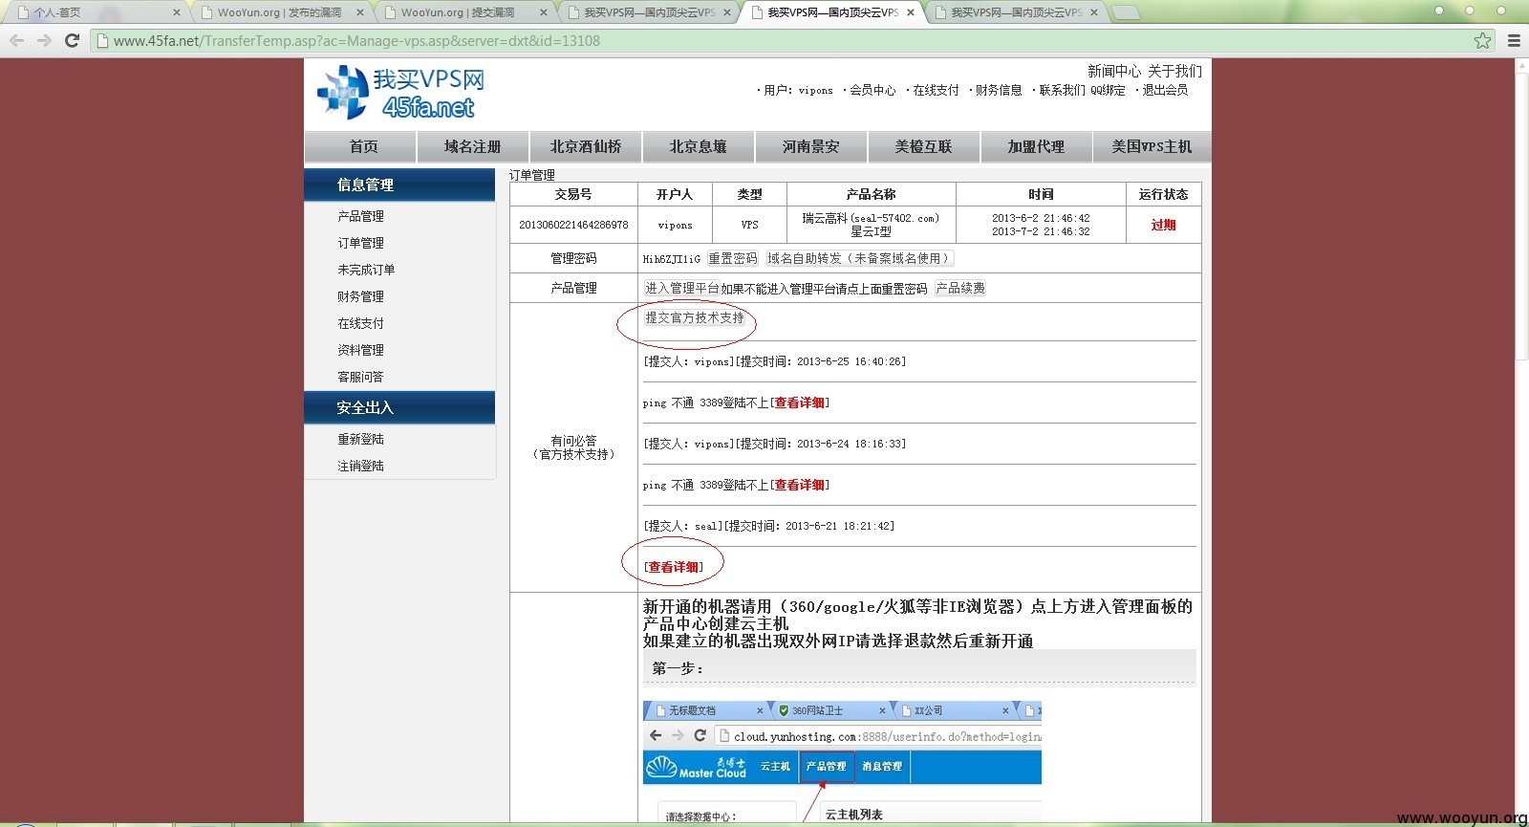The height and width of the screenshot is (827, 1529).
Task: Open 查看详细 for the 2013-6-24 ticket
Action: point(800,485)
